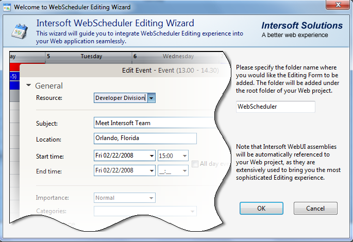Select the Tuesday column header
The width and height of the screenshot is (353, 242).
[x=91, y=56]
